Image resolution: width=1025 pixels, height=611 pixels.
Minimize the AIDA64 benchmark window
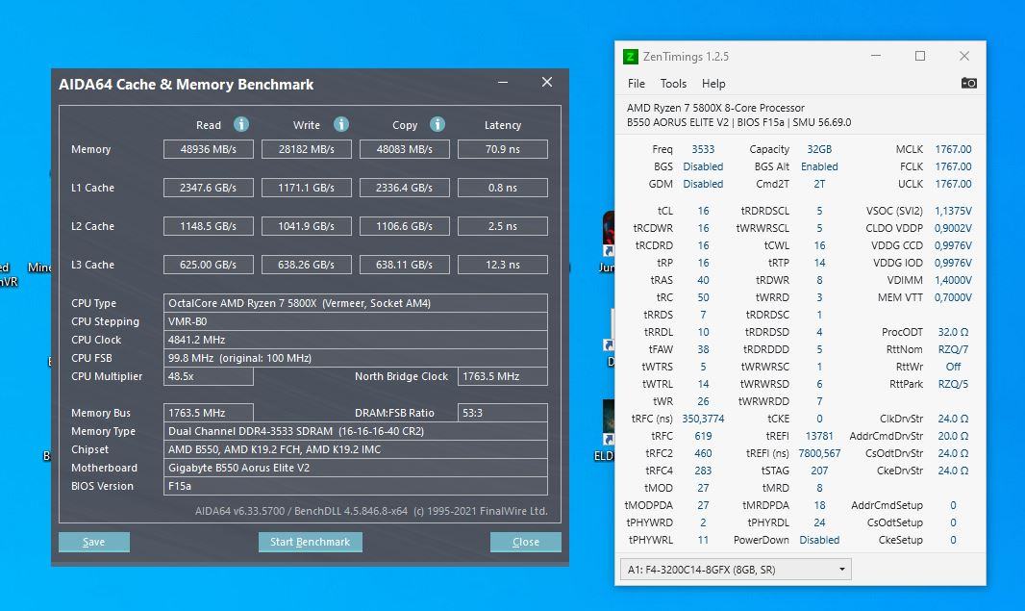(x=503, y=83)
